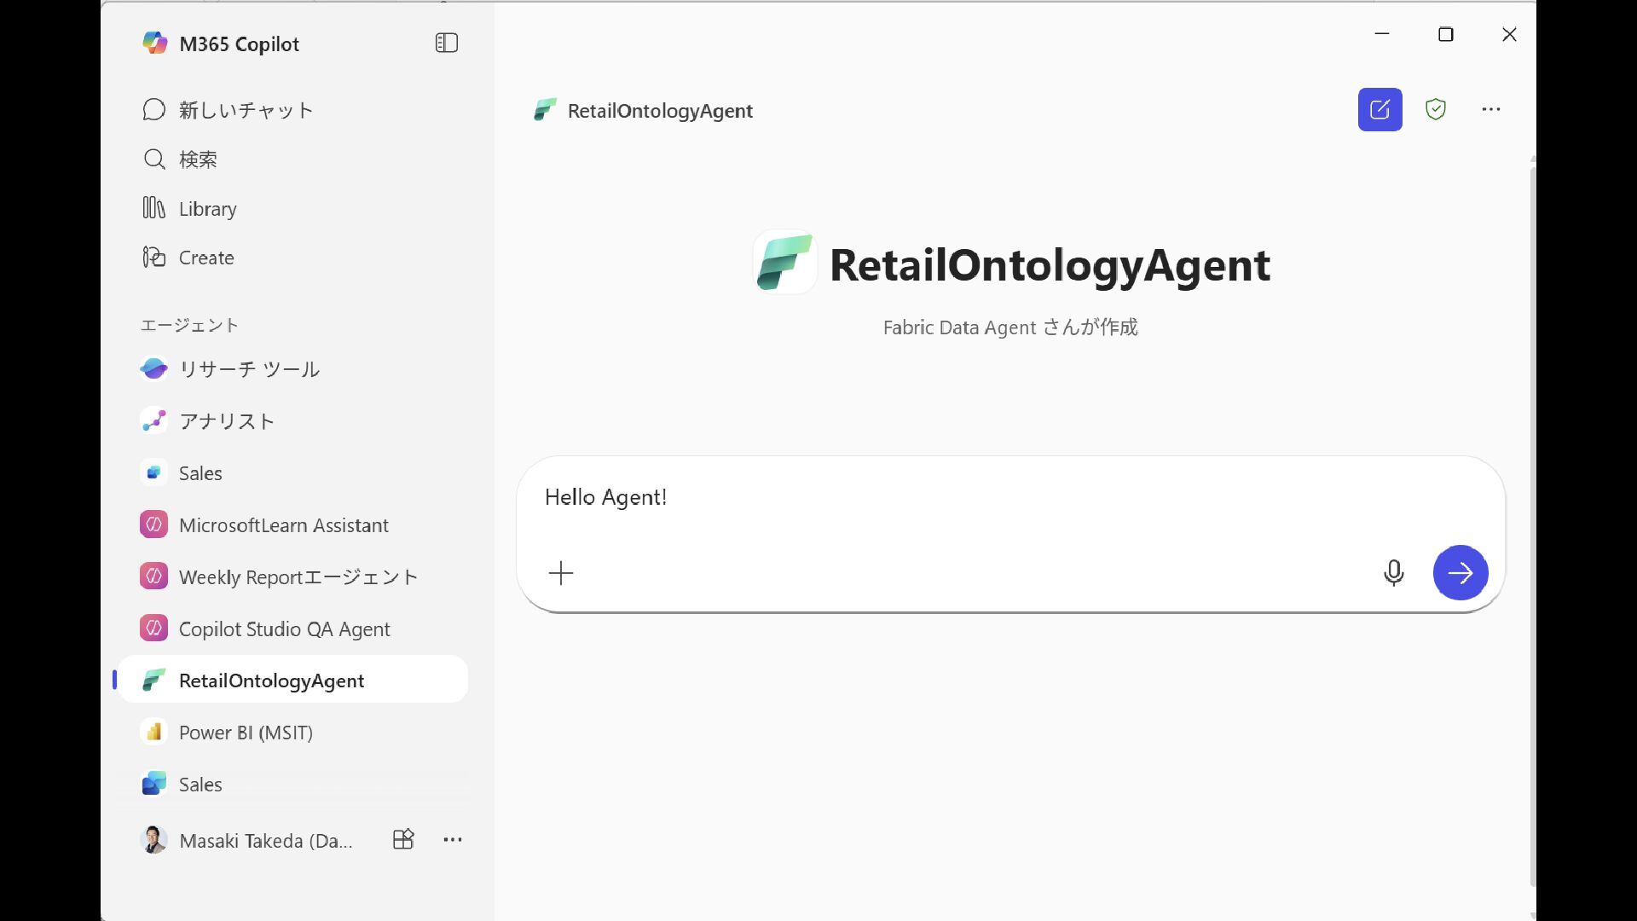Screen dimensions: 1637x921
Task: Start voice input with microphone icon
Action: point(1393,573)
